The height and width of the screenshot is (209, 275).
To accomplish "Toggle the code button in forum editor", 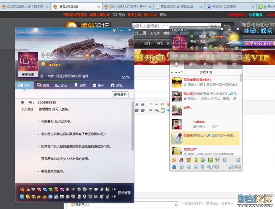I will [163, 104].
